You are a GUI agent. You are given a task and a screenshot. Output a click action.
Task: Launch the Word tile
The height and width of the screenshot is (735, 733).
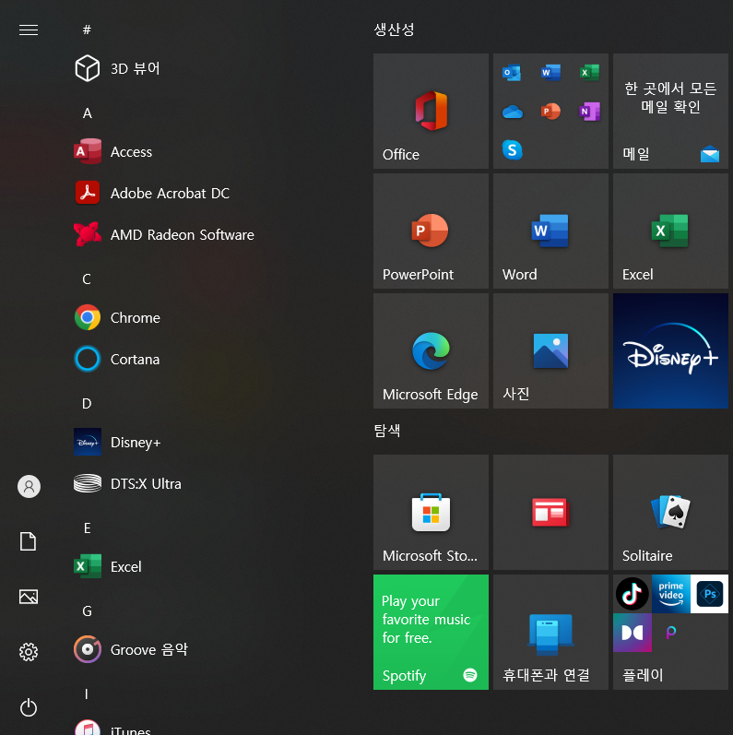coord(550,231)
